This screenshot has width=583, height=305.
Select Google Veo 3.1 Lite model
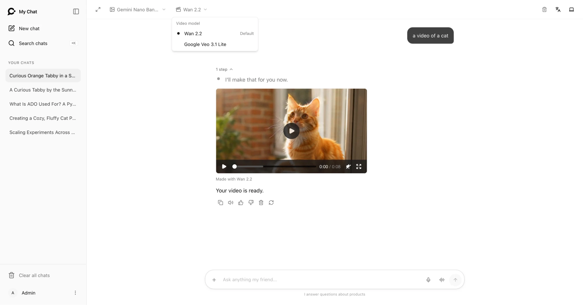[x=215, y=44]
